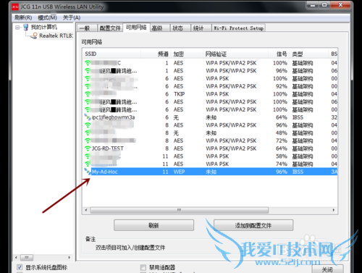
Task: Click the Wi-Fi icon of the 48% signal network
Action: click(x=88, y=133)
